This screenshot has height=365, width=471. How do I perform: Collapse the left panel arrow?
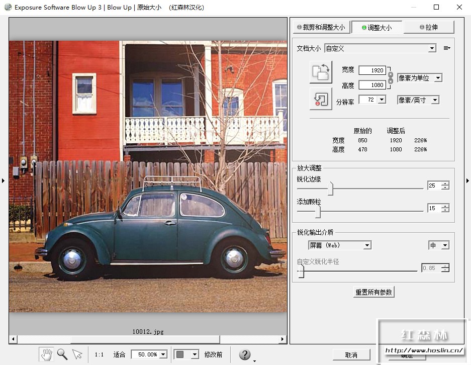pos(4,180)
